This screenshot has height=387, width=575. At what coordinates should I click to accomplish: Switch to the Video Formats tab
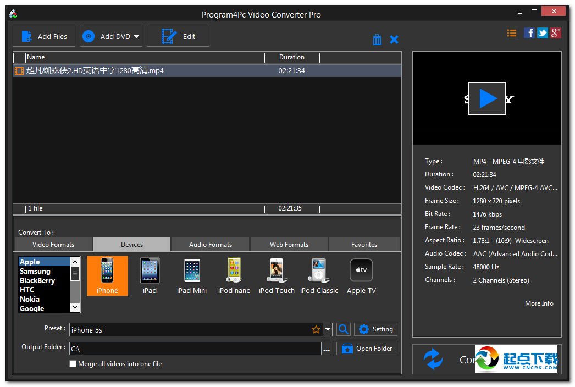click(53, 244)
